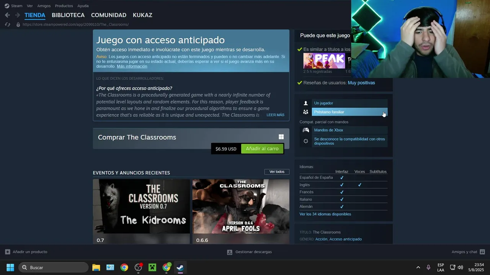Open File Explorer from the taskbar
Viewport: 490px width, 275px height.
(96, 267)
